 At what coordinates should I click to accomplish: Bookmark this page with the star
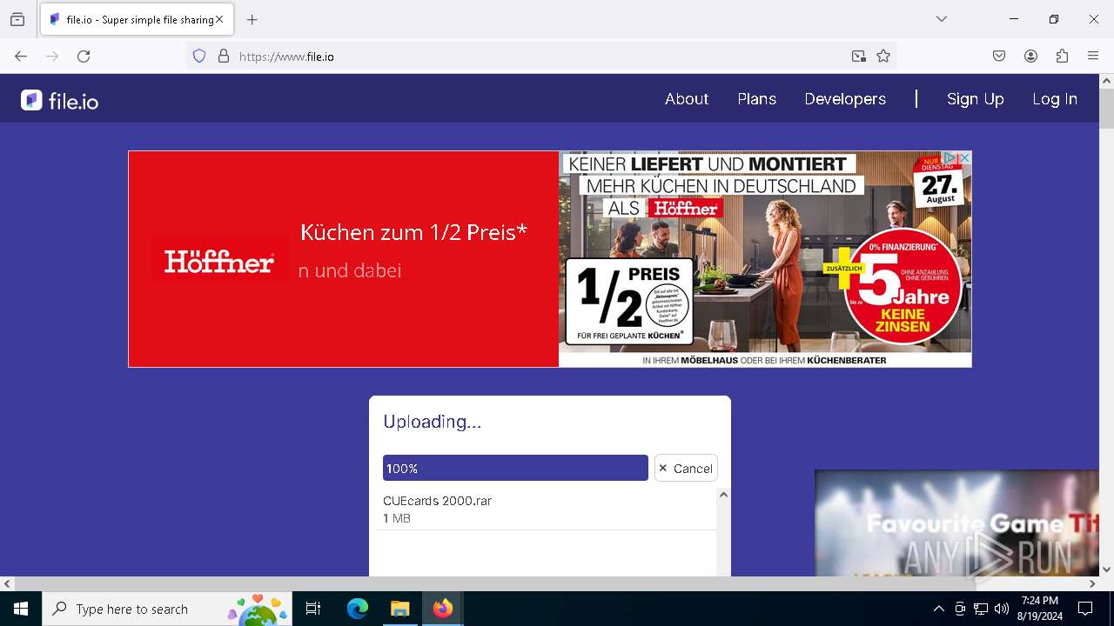(x=883, y=57)
